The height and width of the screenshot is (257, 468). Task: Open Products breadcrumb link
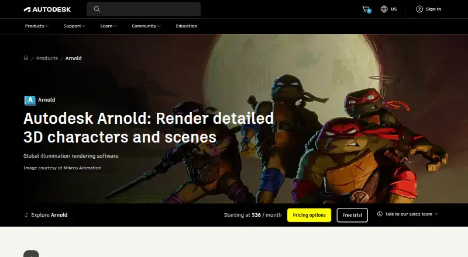click(x=47, y=58)
